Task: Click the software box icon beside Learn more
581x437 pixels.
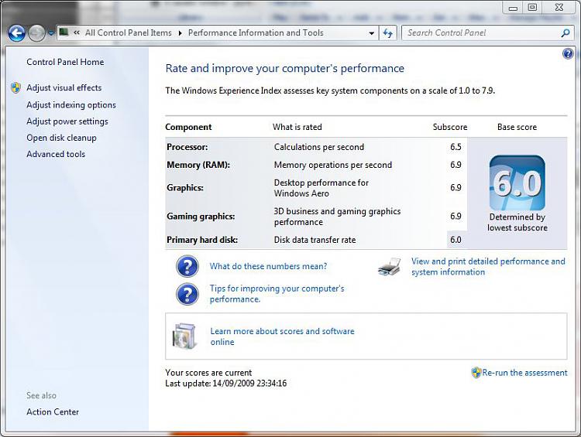Action: pyautogui.click(x=184, y=336)
